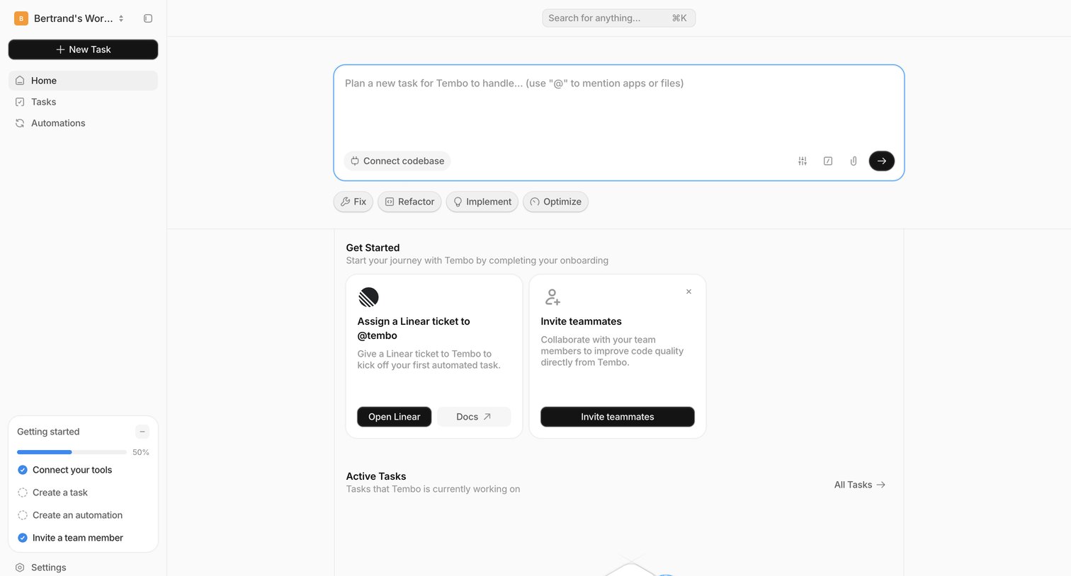1071x576 pixels.
Task: Click the New Task button
Action: tap(83, 50)
